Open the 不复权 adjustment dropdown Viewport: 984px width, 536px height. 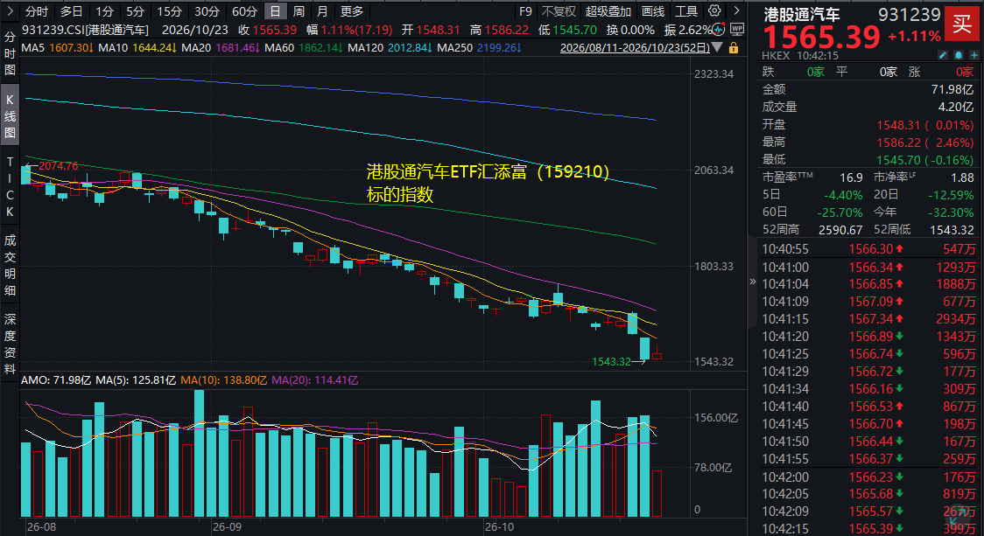[559, 11]
